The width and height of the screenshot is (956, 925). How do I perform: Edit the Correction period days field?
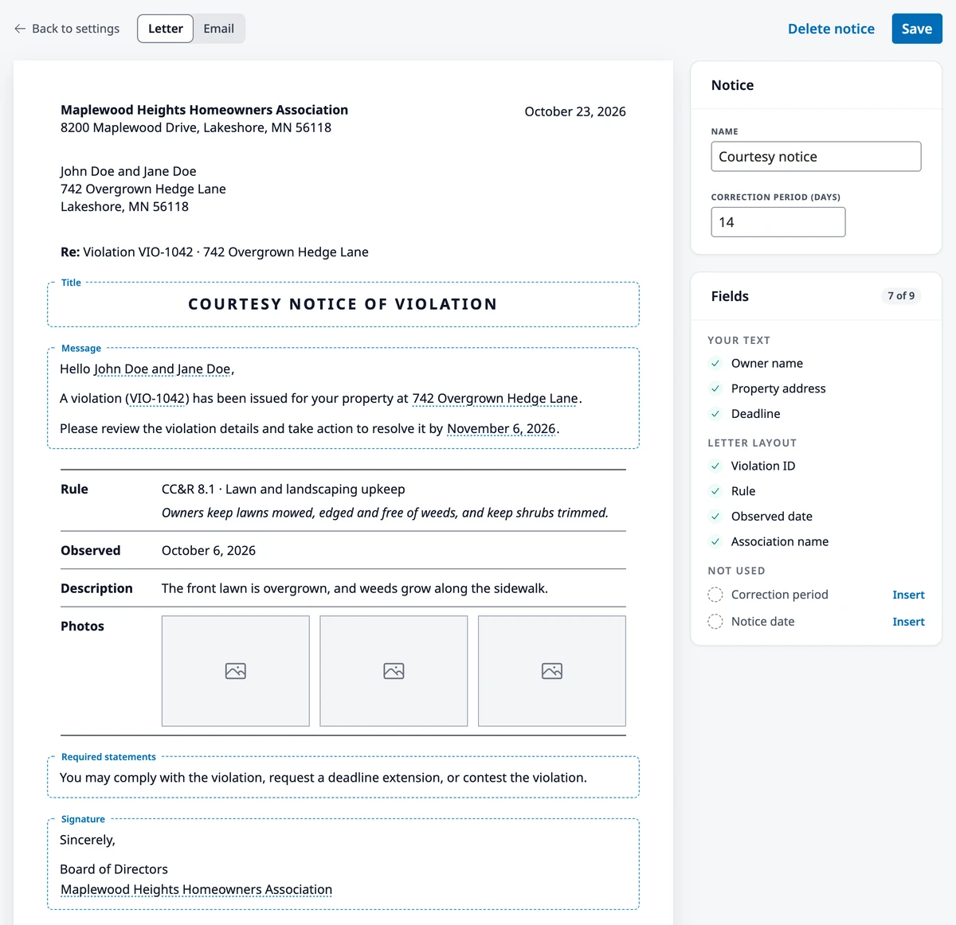coord(778,222)
